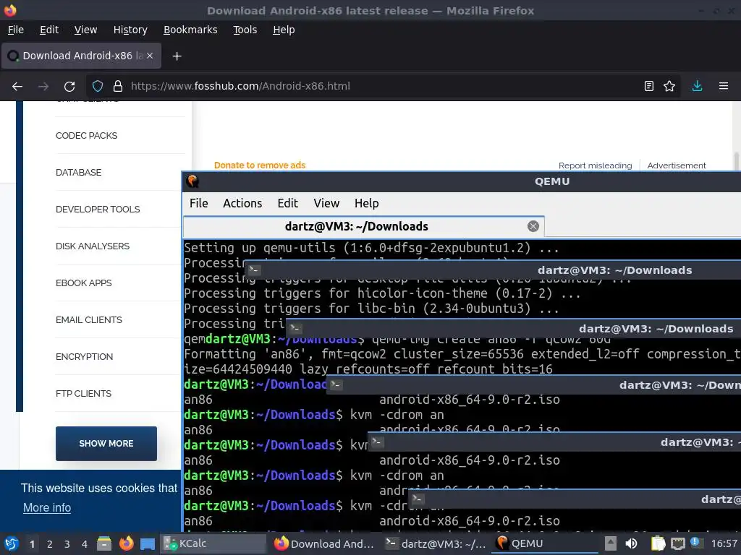The width and height of the screenshot is (741, 555).
Task: Select the Download Android-x86 browser tab
Action: coord(81,56)
